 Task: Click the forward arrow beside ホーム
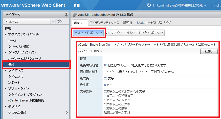click(53, 22)
